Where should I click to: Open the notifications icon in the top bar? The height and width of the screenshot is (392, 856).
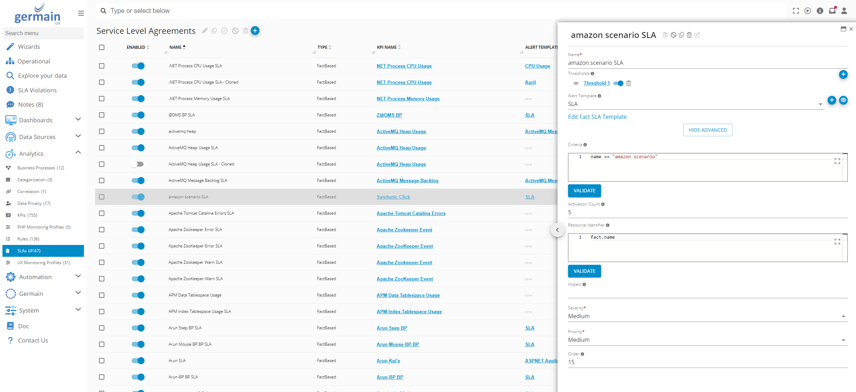pyautogui.click(x=832, y=11)
